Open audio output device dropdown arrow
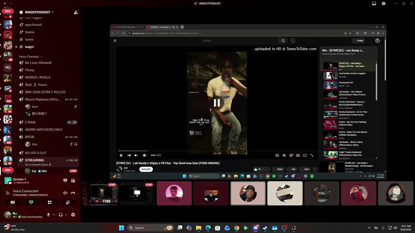The image size is (415, 233). click(66, 215)
